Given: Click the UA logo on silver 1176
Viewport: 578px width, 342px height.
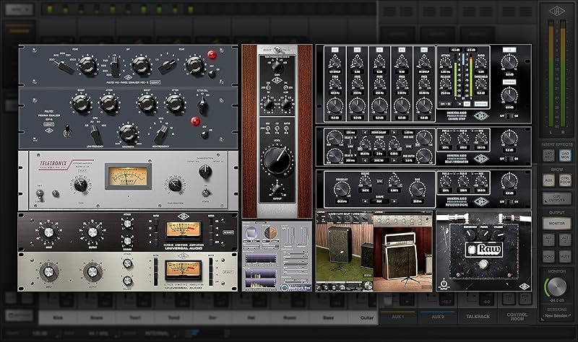Looking at the screenshot, I should [x=184, y=256].
